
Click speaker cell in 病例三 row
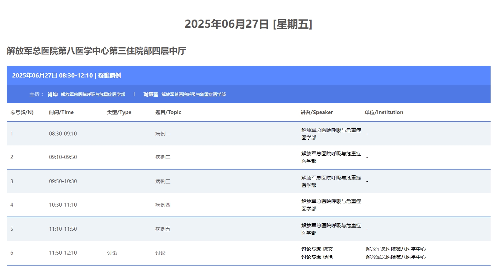coord(331,181)
